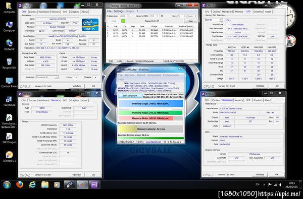The height and width of the screenshot is (199, 303).
Task: Click Start benchmark in MaxxMEM
Action: (130, 96)
